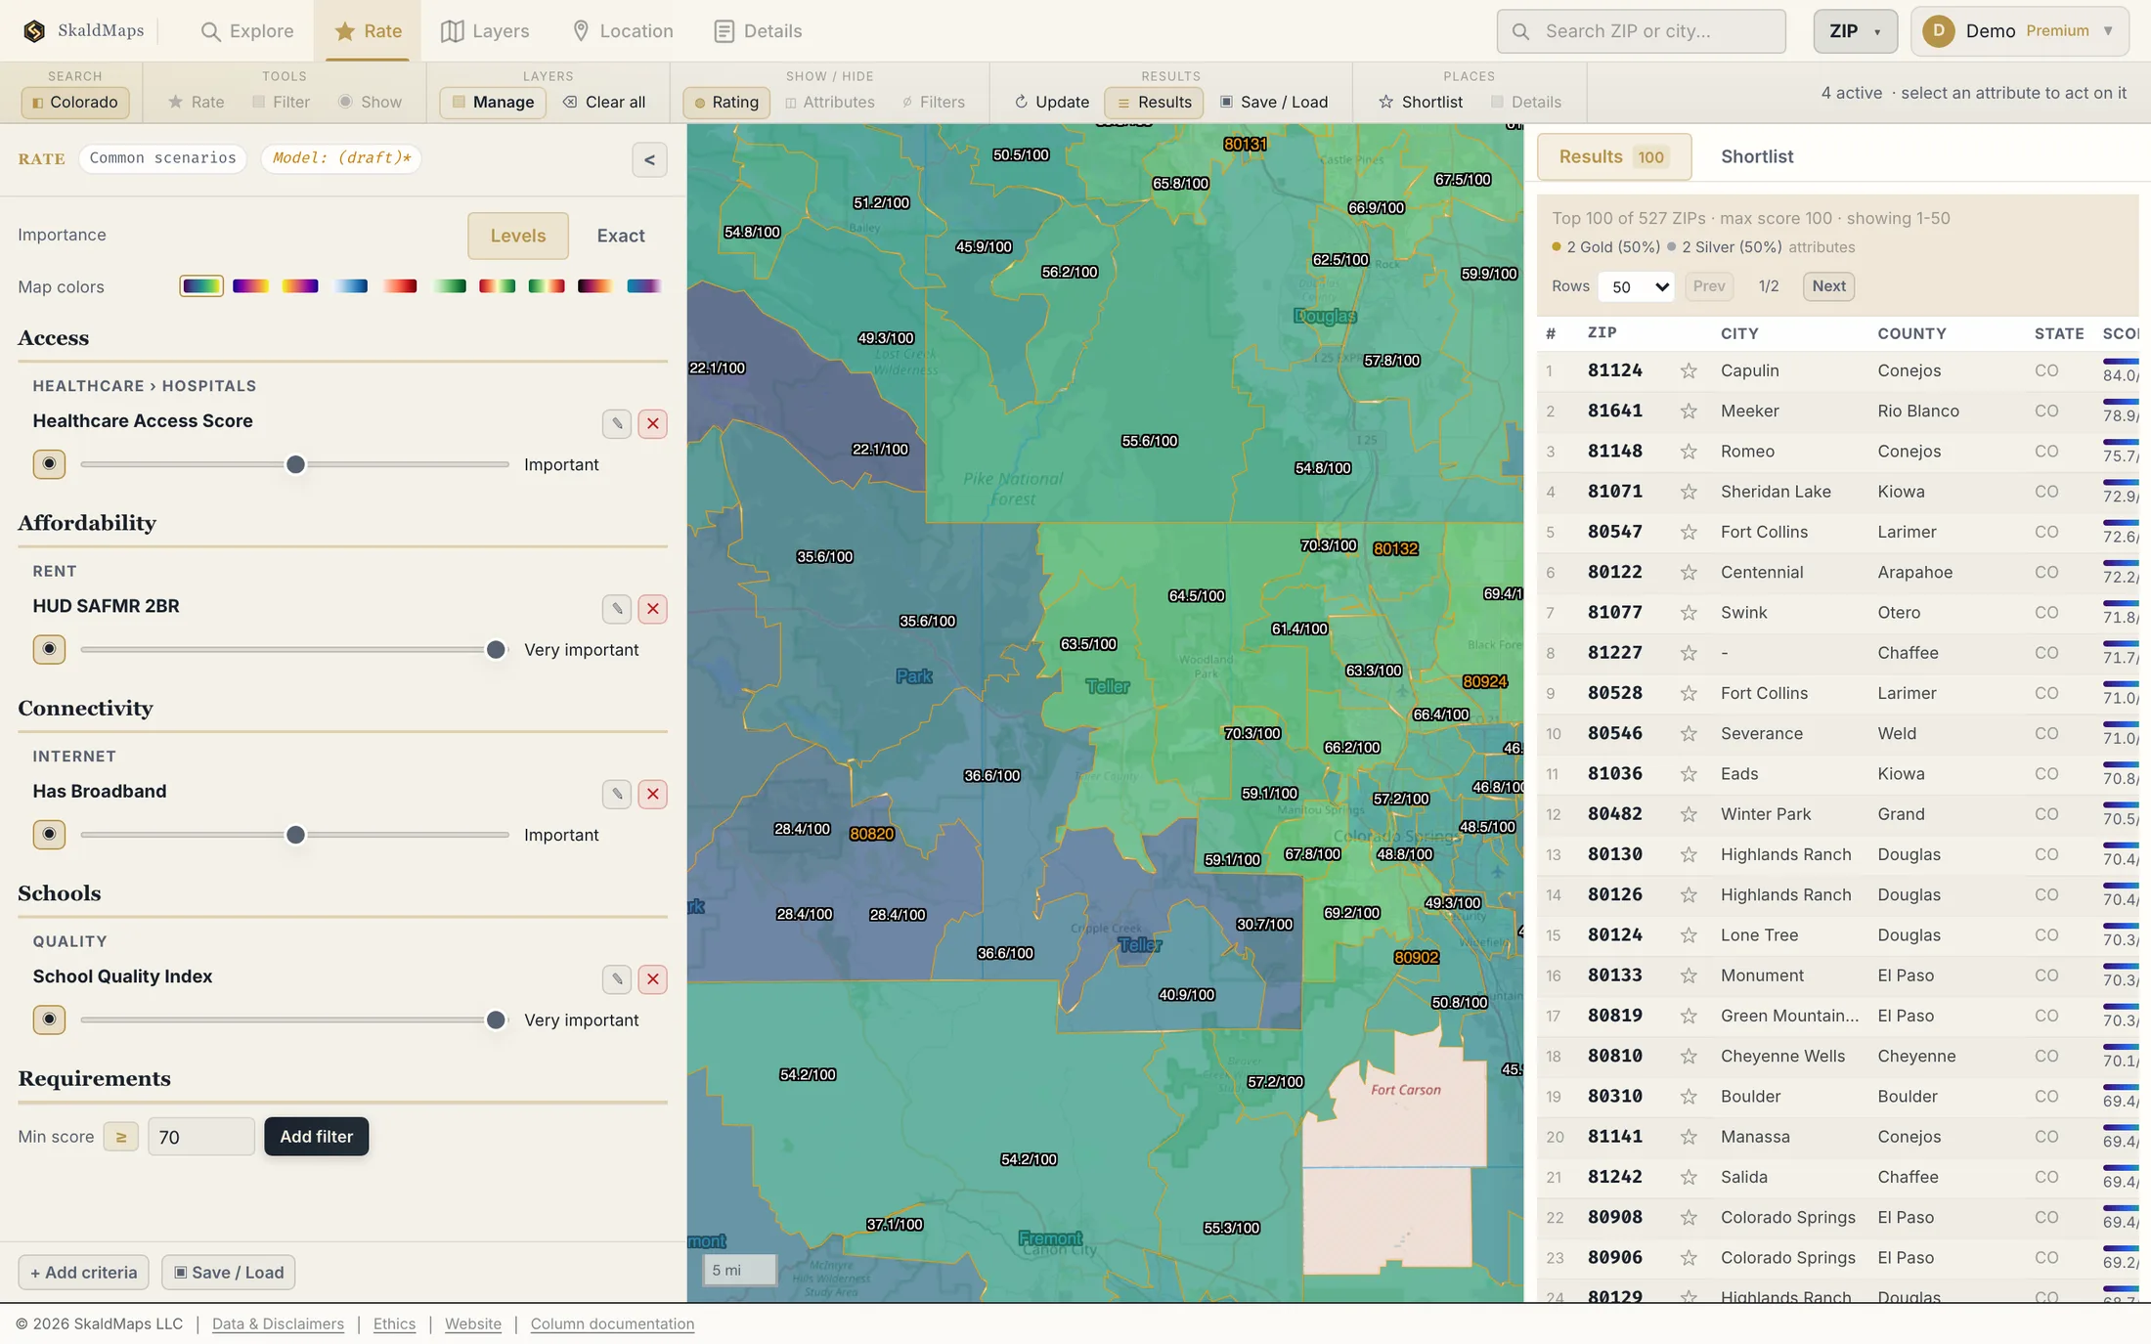Image resolution: width=2151 pixels, height=1344 pixels.
Task: Edit the HUD SAFMR 2BR criterion
Action: (617, 609)
